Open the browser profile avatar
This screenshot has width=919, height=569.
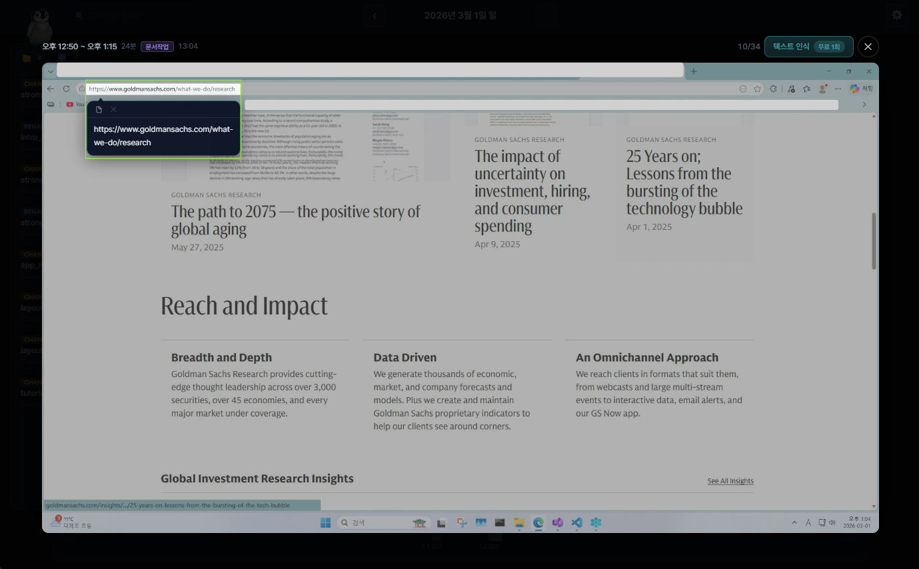[x=822, y=89]
